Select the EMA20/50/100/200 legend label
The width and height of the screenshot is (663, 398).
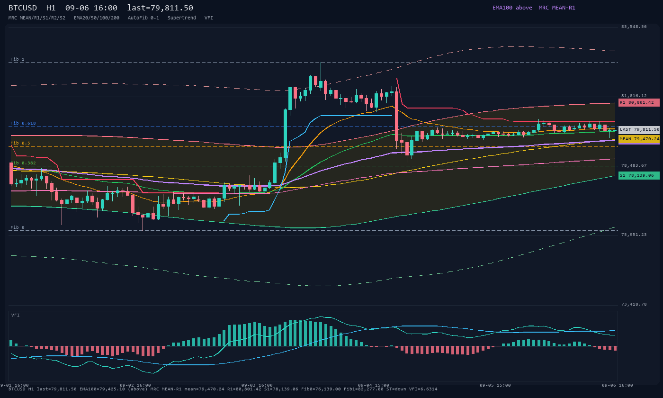point(97,18)
